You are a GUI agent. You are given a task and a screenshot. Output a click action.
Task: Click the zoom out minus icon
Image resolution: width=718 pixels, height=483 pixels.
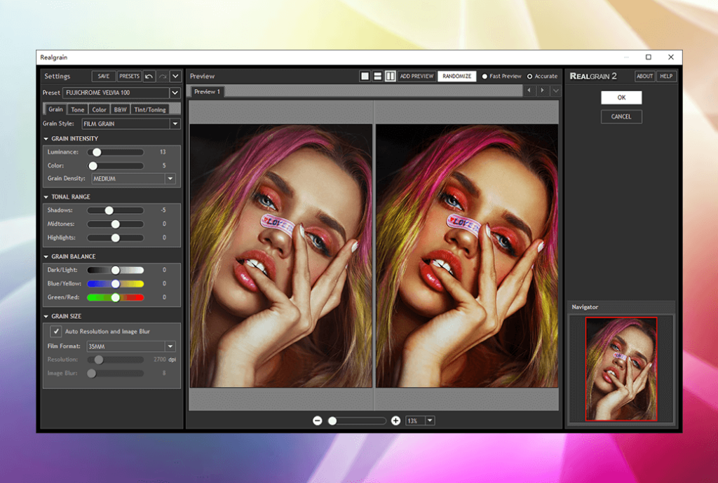pyautogui.click(x=318, y=421)
